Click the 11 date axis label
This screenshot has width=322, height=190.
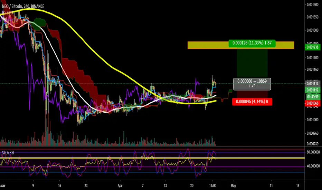pos(271,186)
